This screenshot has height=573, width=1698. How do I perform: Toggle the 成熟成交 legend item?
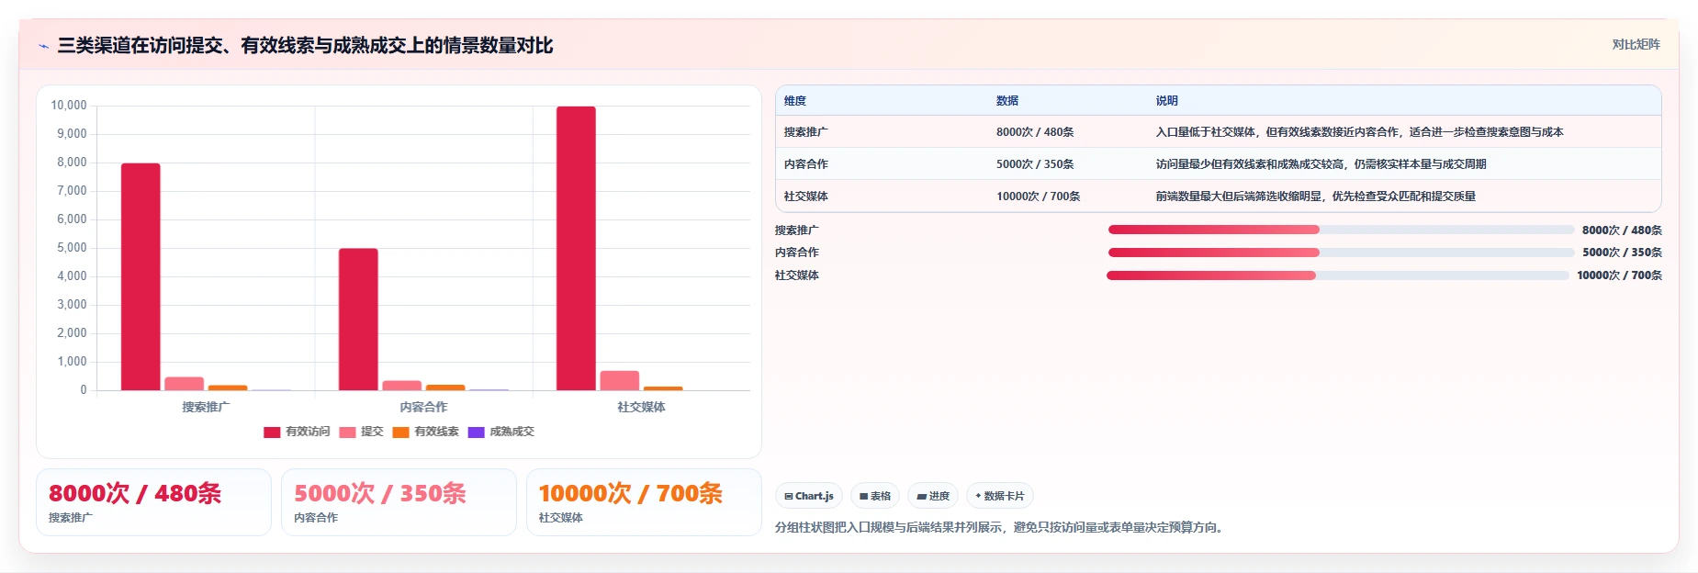coord(500,432)
